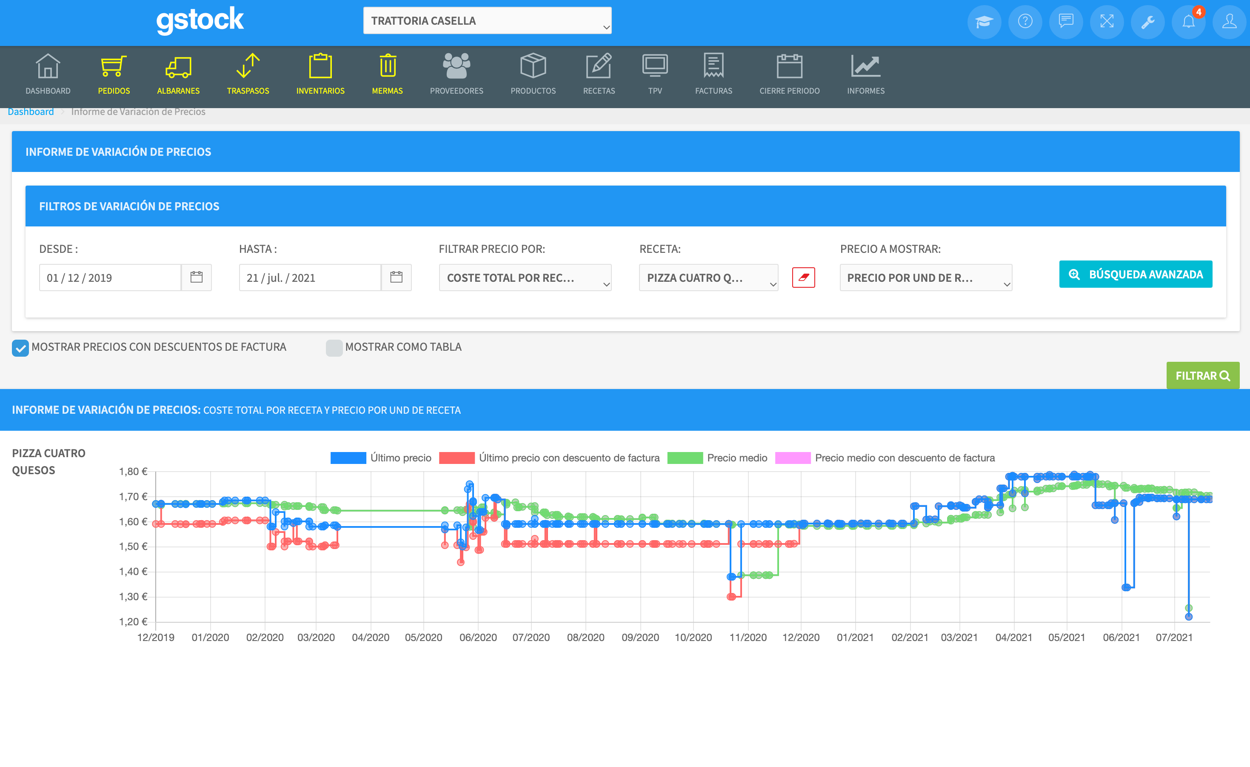Image resolution: width=1250 pixels, height=767 pixels.
Task: Open the DESDE date calendar picker
Action: point(197,277)
